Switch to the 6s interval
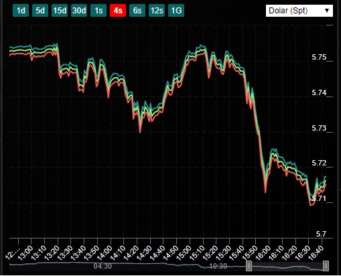This screenshot has height=276, width=341. (x=137, y=11)
